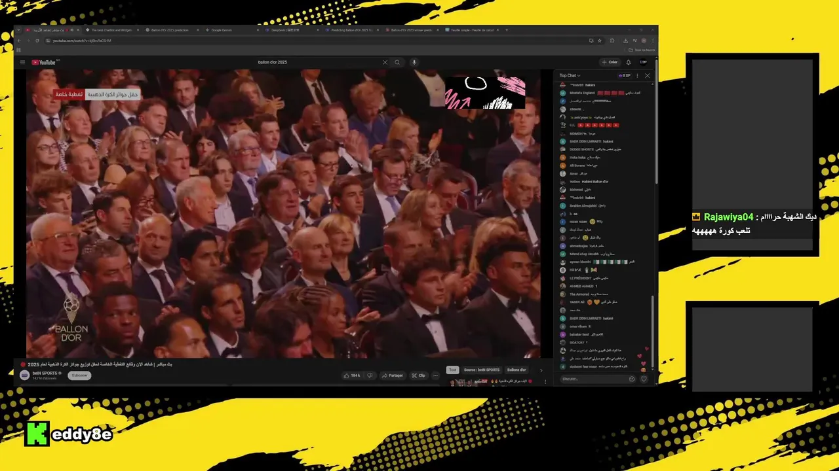Open the related video menu dots

pyautogui.click(x=545, y=381)
